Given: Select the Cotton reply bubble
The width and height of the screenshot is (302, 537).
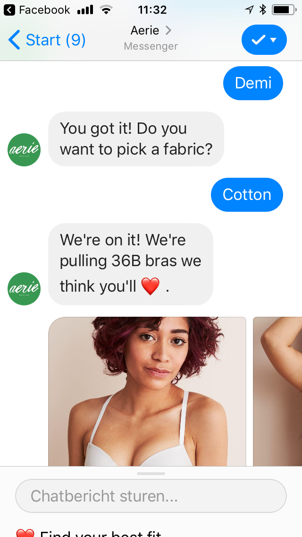Looking at the screenshot, I should coord(247,195).
